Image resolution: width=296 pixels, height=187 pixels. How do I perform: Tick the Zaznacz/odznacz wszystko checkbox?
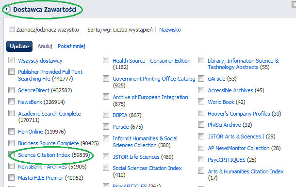12,29
